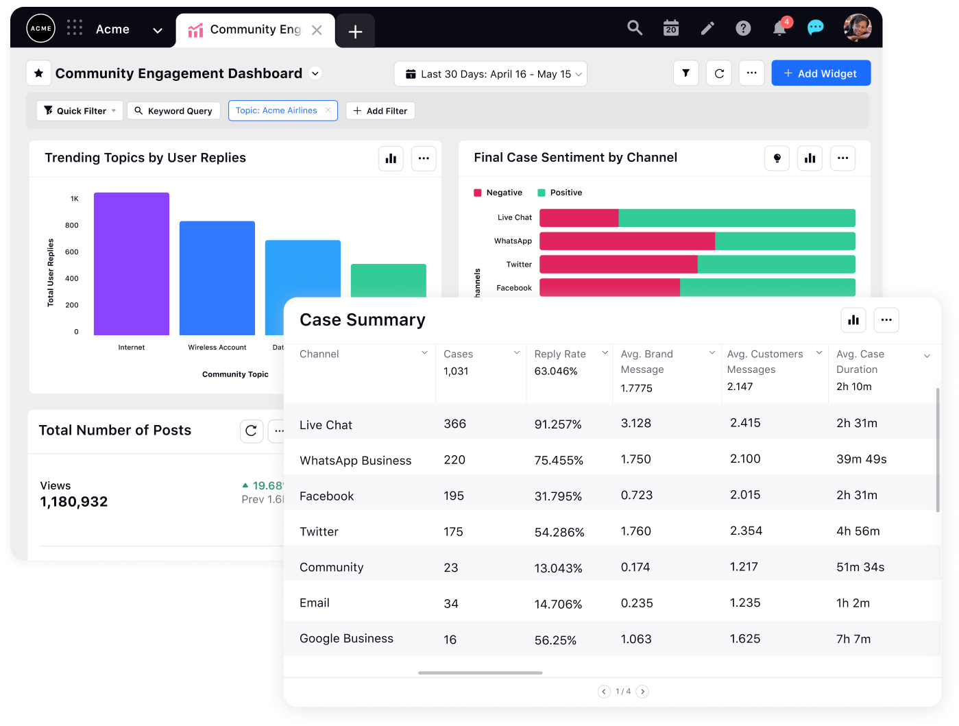959x726 pixels.
Task: Open notifications bell with badge
Action: click(779, 28)
